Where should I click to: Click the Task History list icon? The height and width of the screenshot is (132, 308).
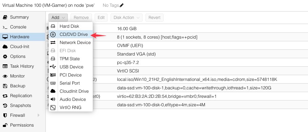coord(5,66)
